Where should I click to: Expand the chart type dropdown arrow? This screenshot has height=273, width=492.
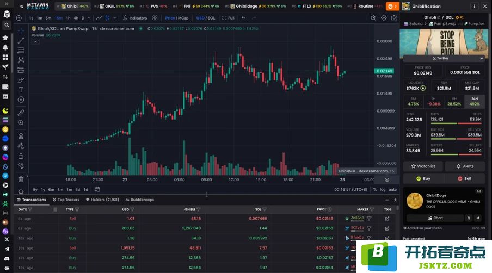click(x=114, y=18)
